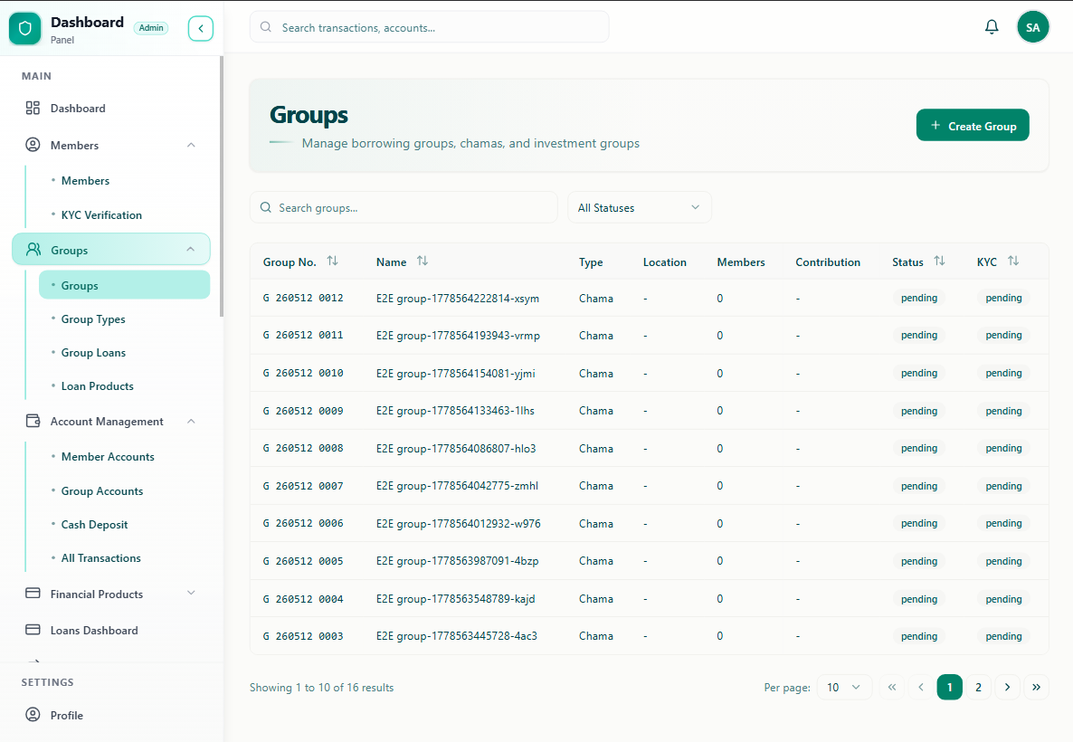Click Showing 1 to 10 of 16 results
The height and width of the screenshot is (742, 1073).
(321, 687)
